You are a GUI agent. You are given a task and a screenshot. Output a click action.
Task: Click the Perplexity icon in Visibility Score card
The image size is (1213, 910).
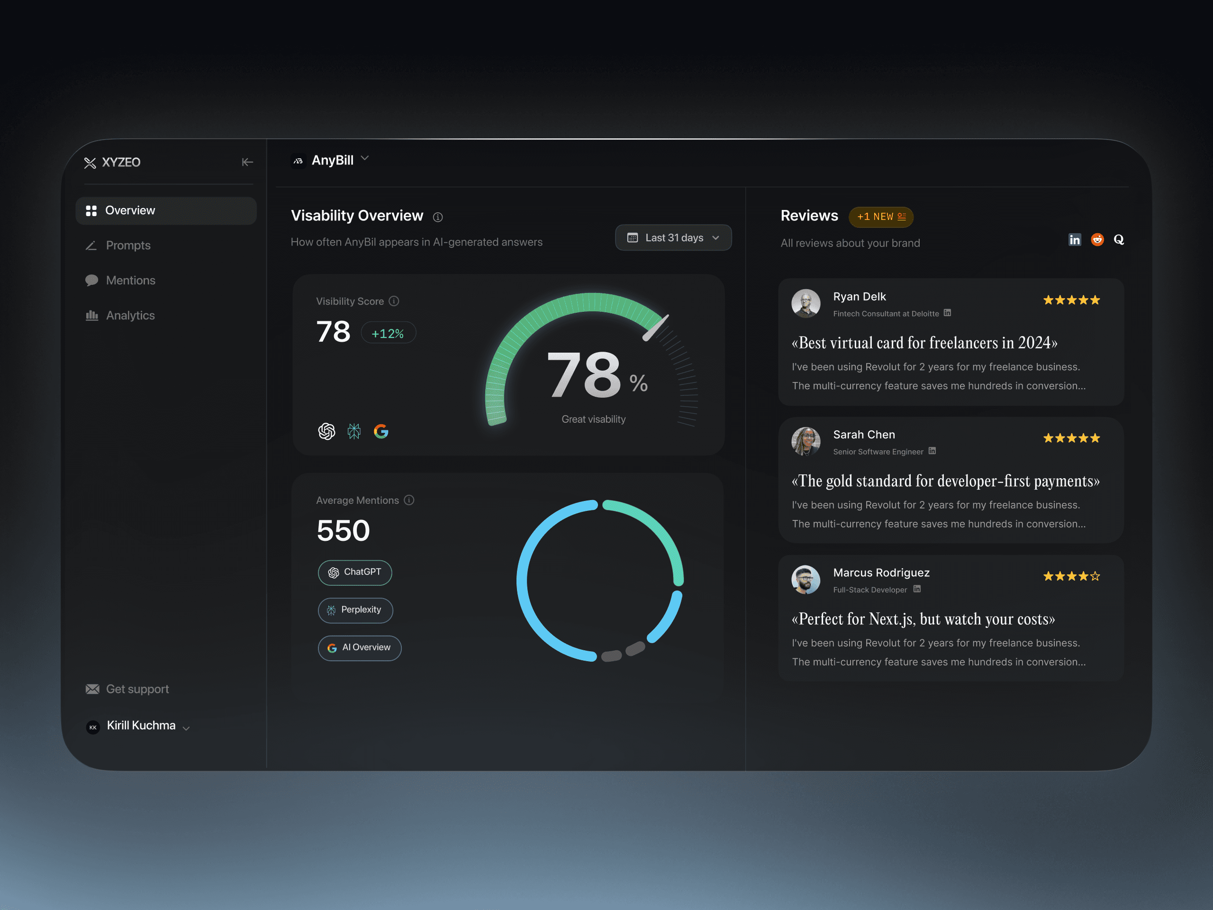coord(354,431)
